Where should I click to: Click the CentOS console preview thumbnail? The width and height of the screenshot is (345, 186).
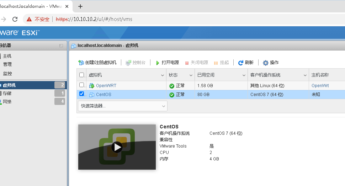pos(117,147)
